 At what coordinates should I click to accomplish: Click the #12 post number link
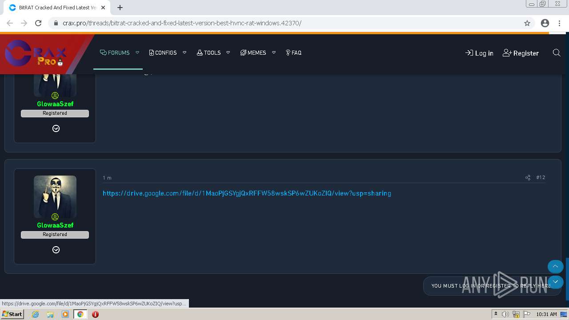[541, 177]
